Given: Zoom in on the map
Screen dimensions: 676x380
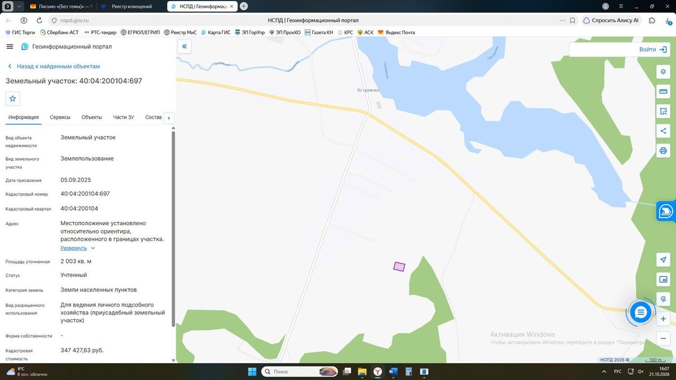Looking at the screenshot, I should point(663,319).
